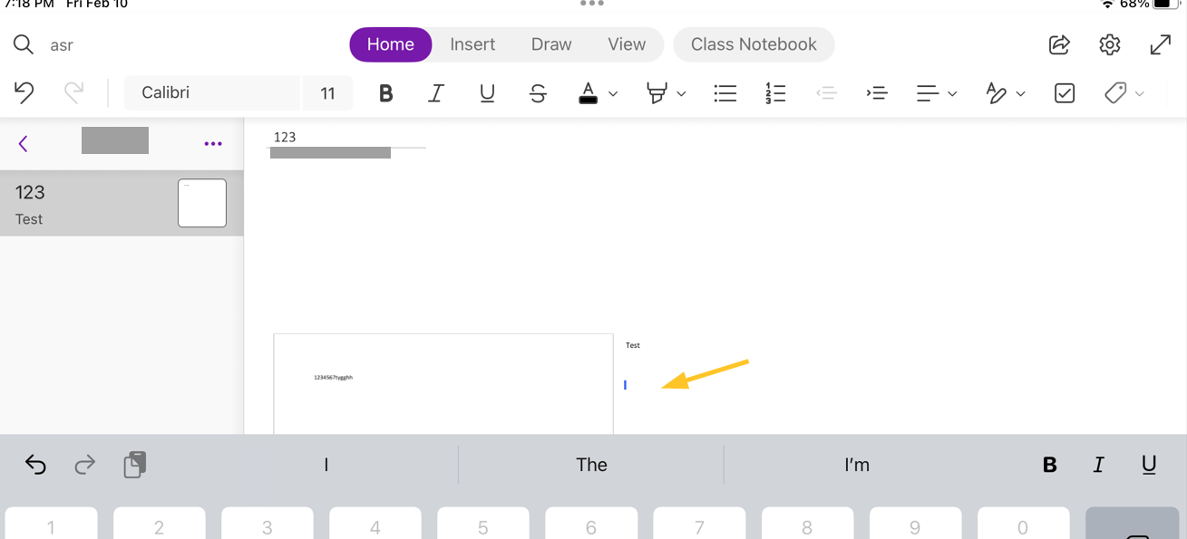The width and height of the screenshot is (1187, 539).
Task: Enter full screen with expand arrows icon
Action: click(1160, 44)
